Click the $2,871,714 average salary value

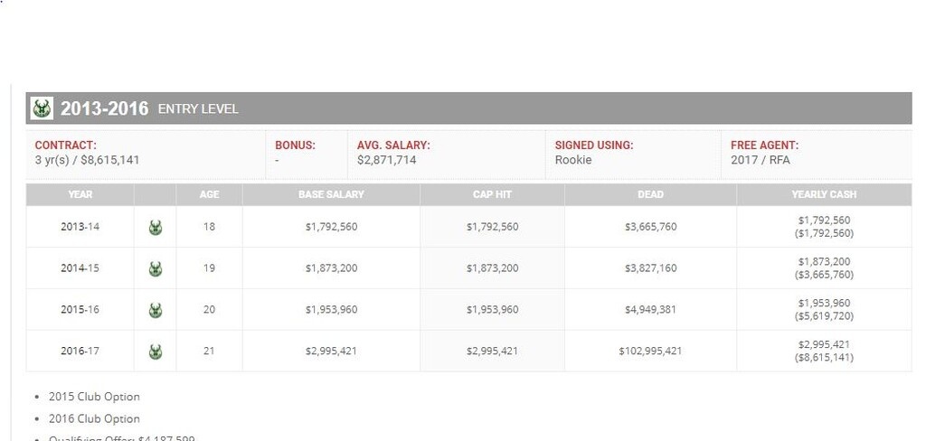386,161
